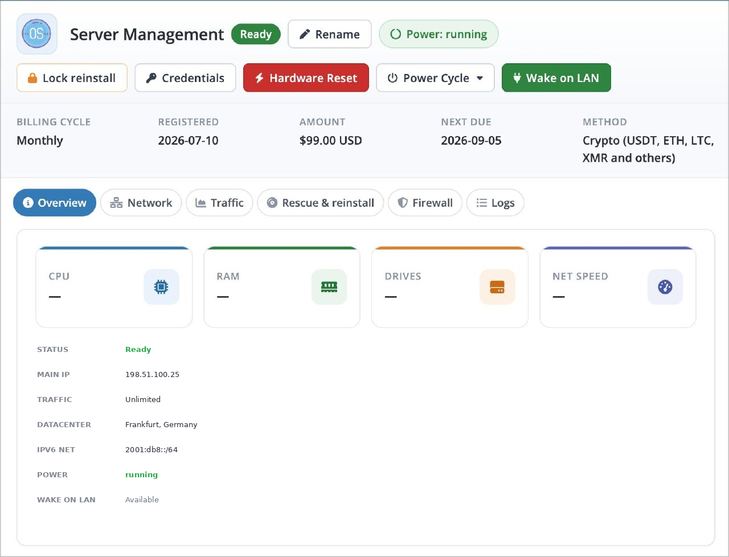
Task: Click the CPU card label
Action: 59,276
